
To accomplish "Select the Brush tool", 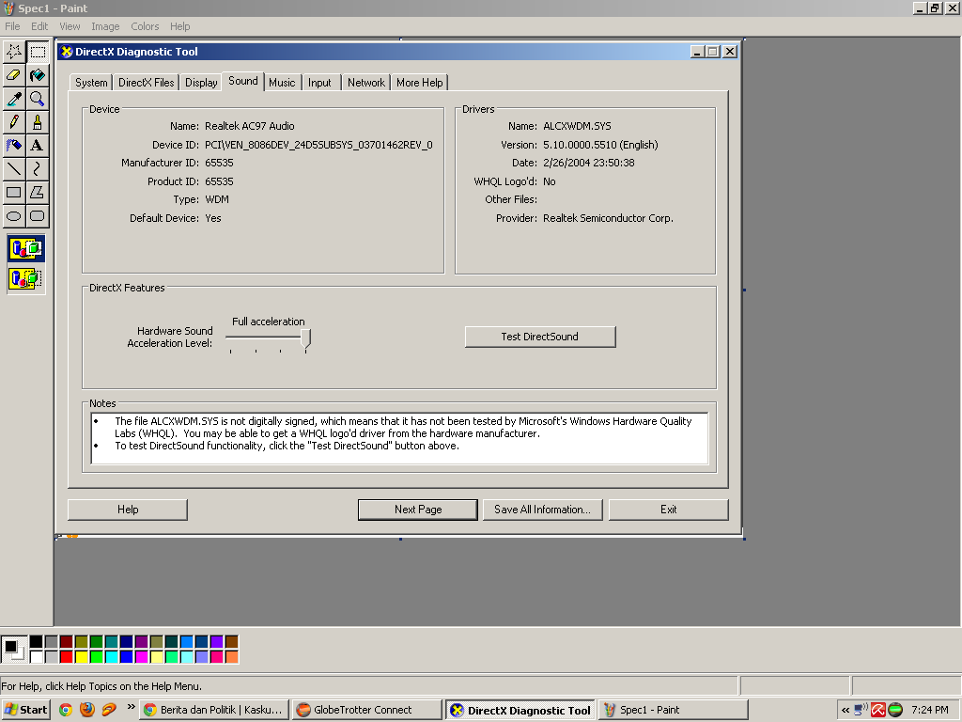I will pyautogui.click(x=38, y=122).
